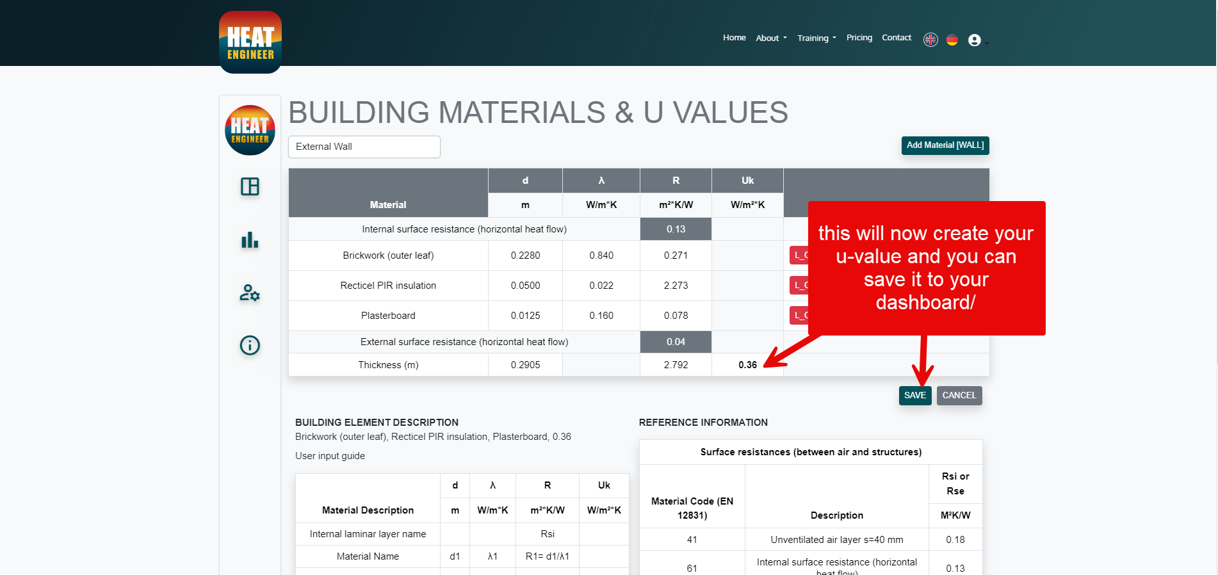Image resolution: width=1218 pixels, height=575 pixels.
Task: Select the Plasterboard material cell
Action: (x=388, y=316)
